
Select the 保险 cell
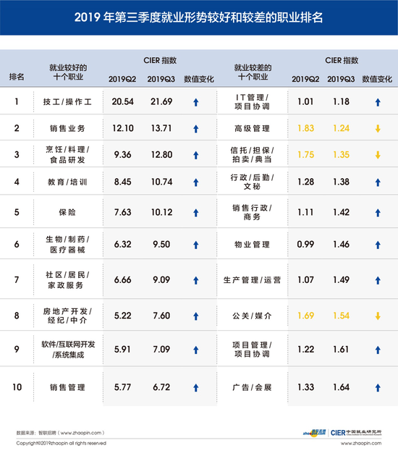(x=67, y=212)
